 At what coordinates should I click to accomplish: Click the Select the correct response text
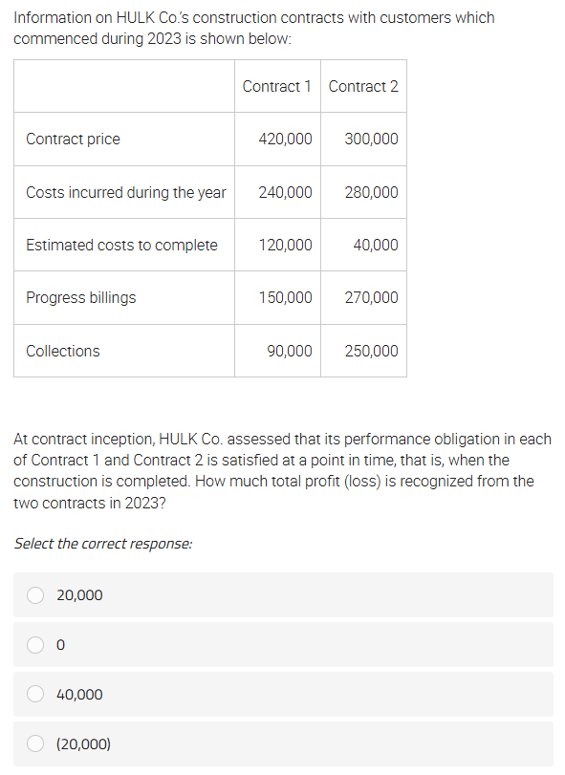point(103,544)
